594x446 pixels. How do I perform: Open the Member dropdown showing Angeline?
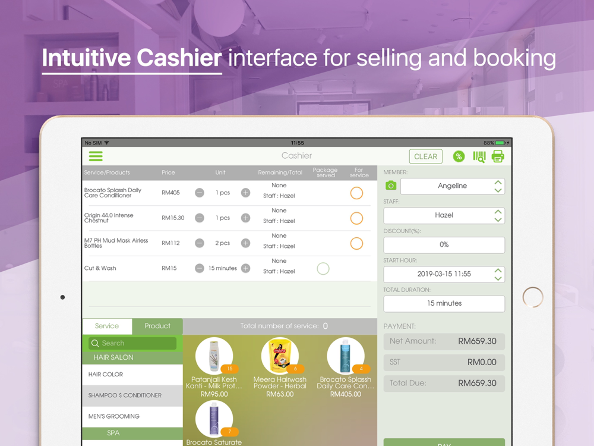point(452,186)
